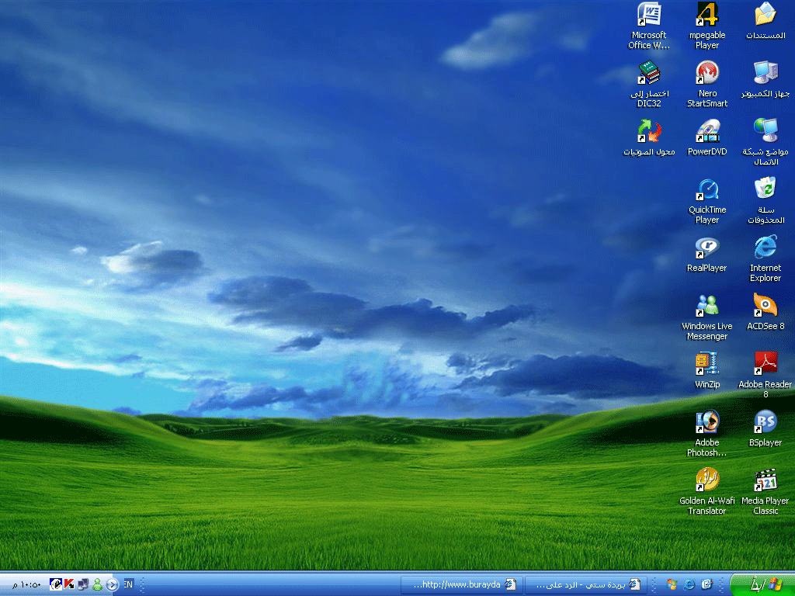795x596 pixels.
Task: Switch to http://www.burayda taskbar window
Action: coord(463,585)
